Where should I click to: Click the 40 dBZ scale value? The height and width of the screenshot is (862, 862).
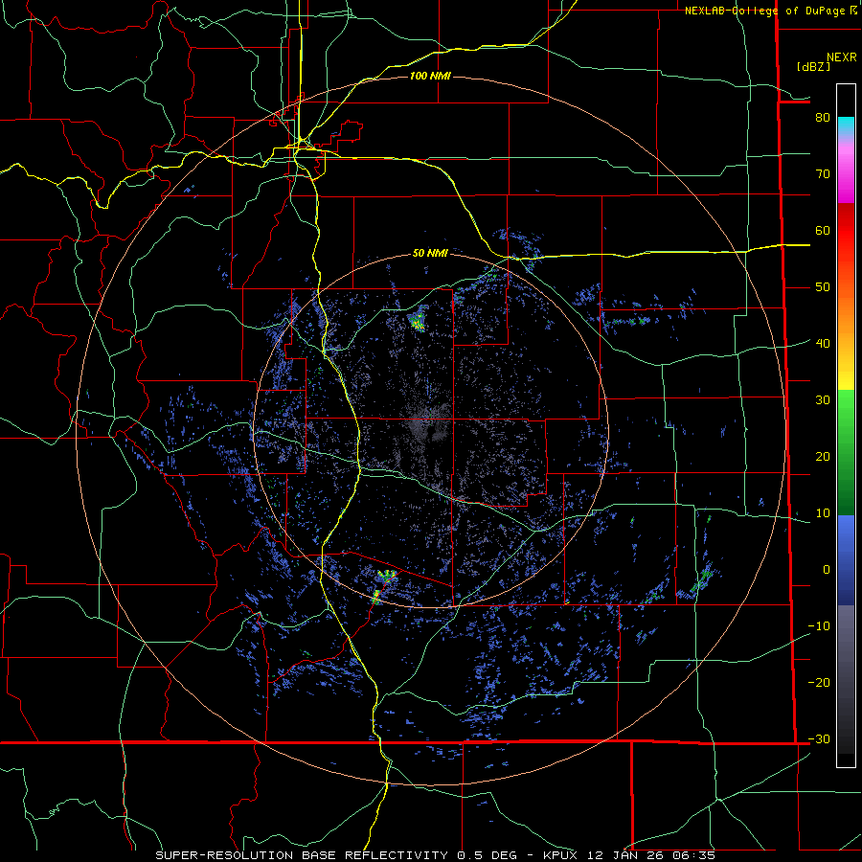(x=823, y=343)
